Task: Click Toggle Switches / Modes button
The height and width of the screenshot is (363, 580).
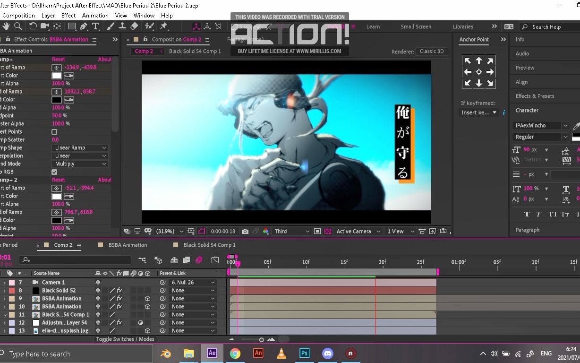Action: pos(125,339)
